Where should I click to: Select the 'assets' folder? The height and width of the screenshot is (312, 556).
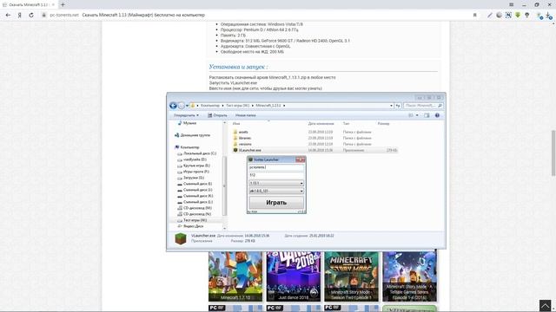[243, 132]
